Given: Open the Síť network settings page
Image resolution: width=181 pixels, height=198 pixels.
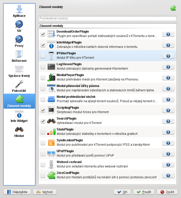Looking at the screenshot, I should tap(19, 26).
